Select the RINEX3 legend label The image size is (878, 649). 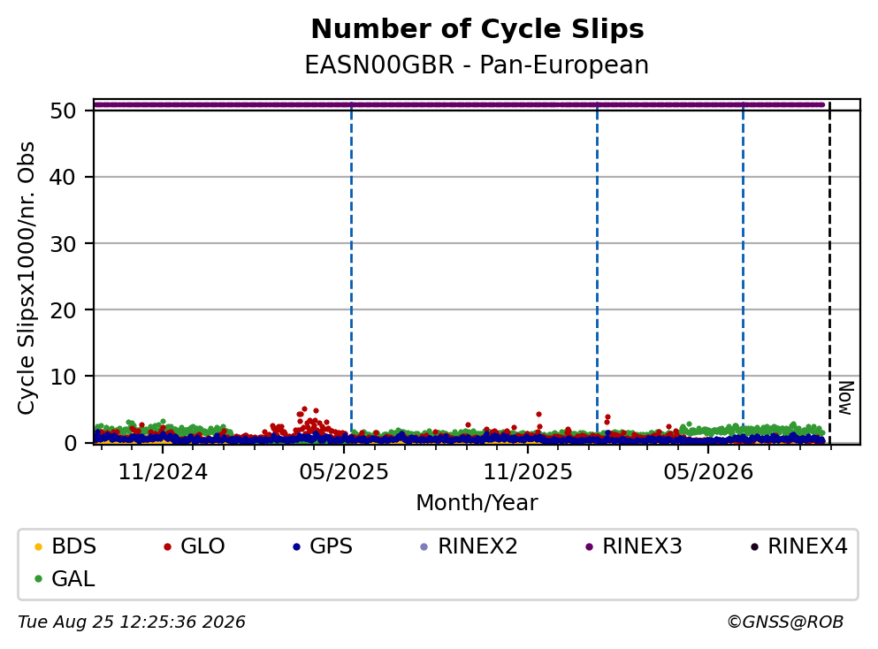click(x=642, y=546)
